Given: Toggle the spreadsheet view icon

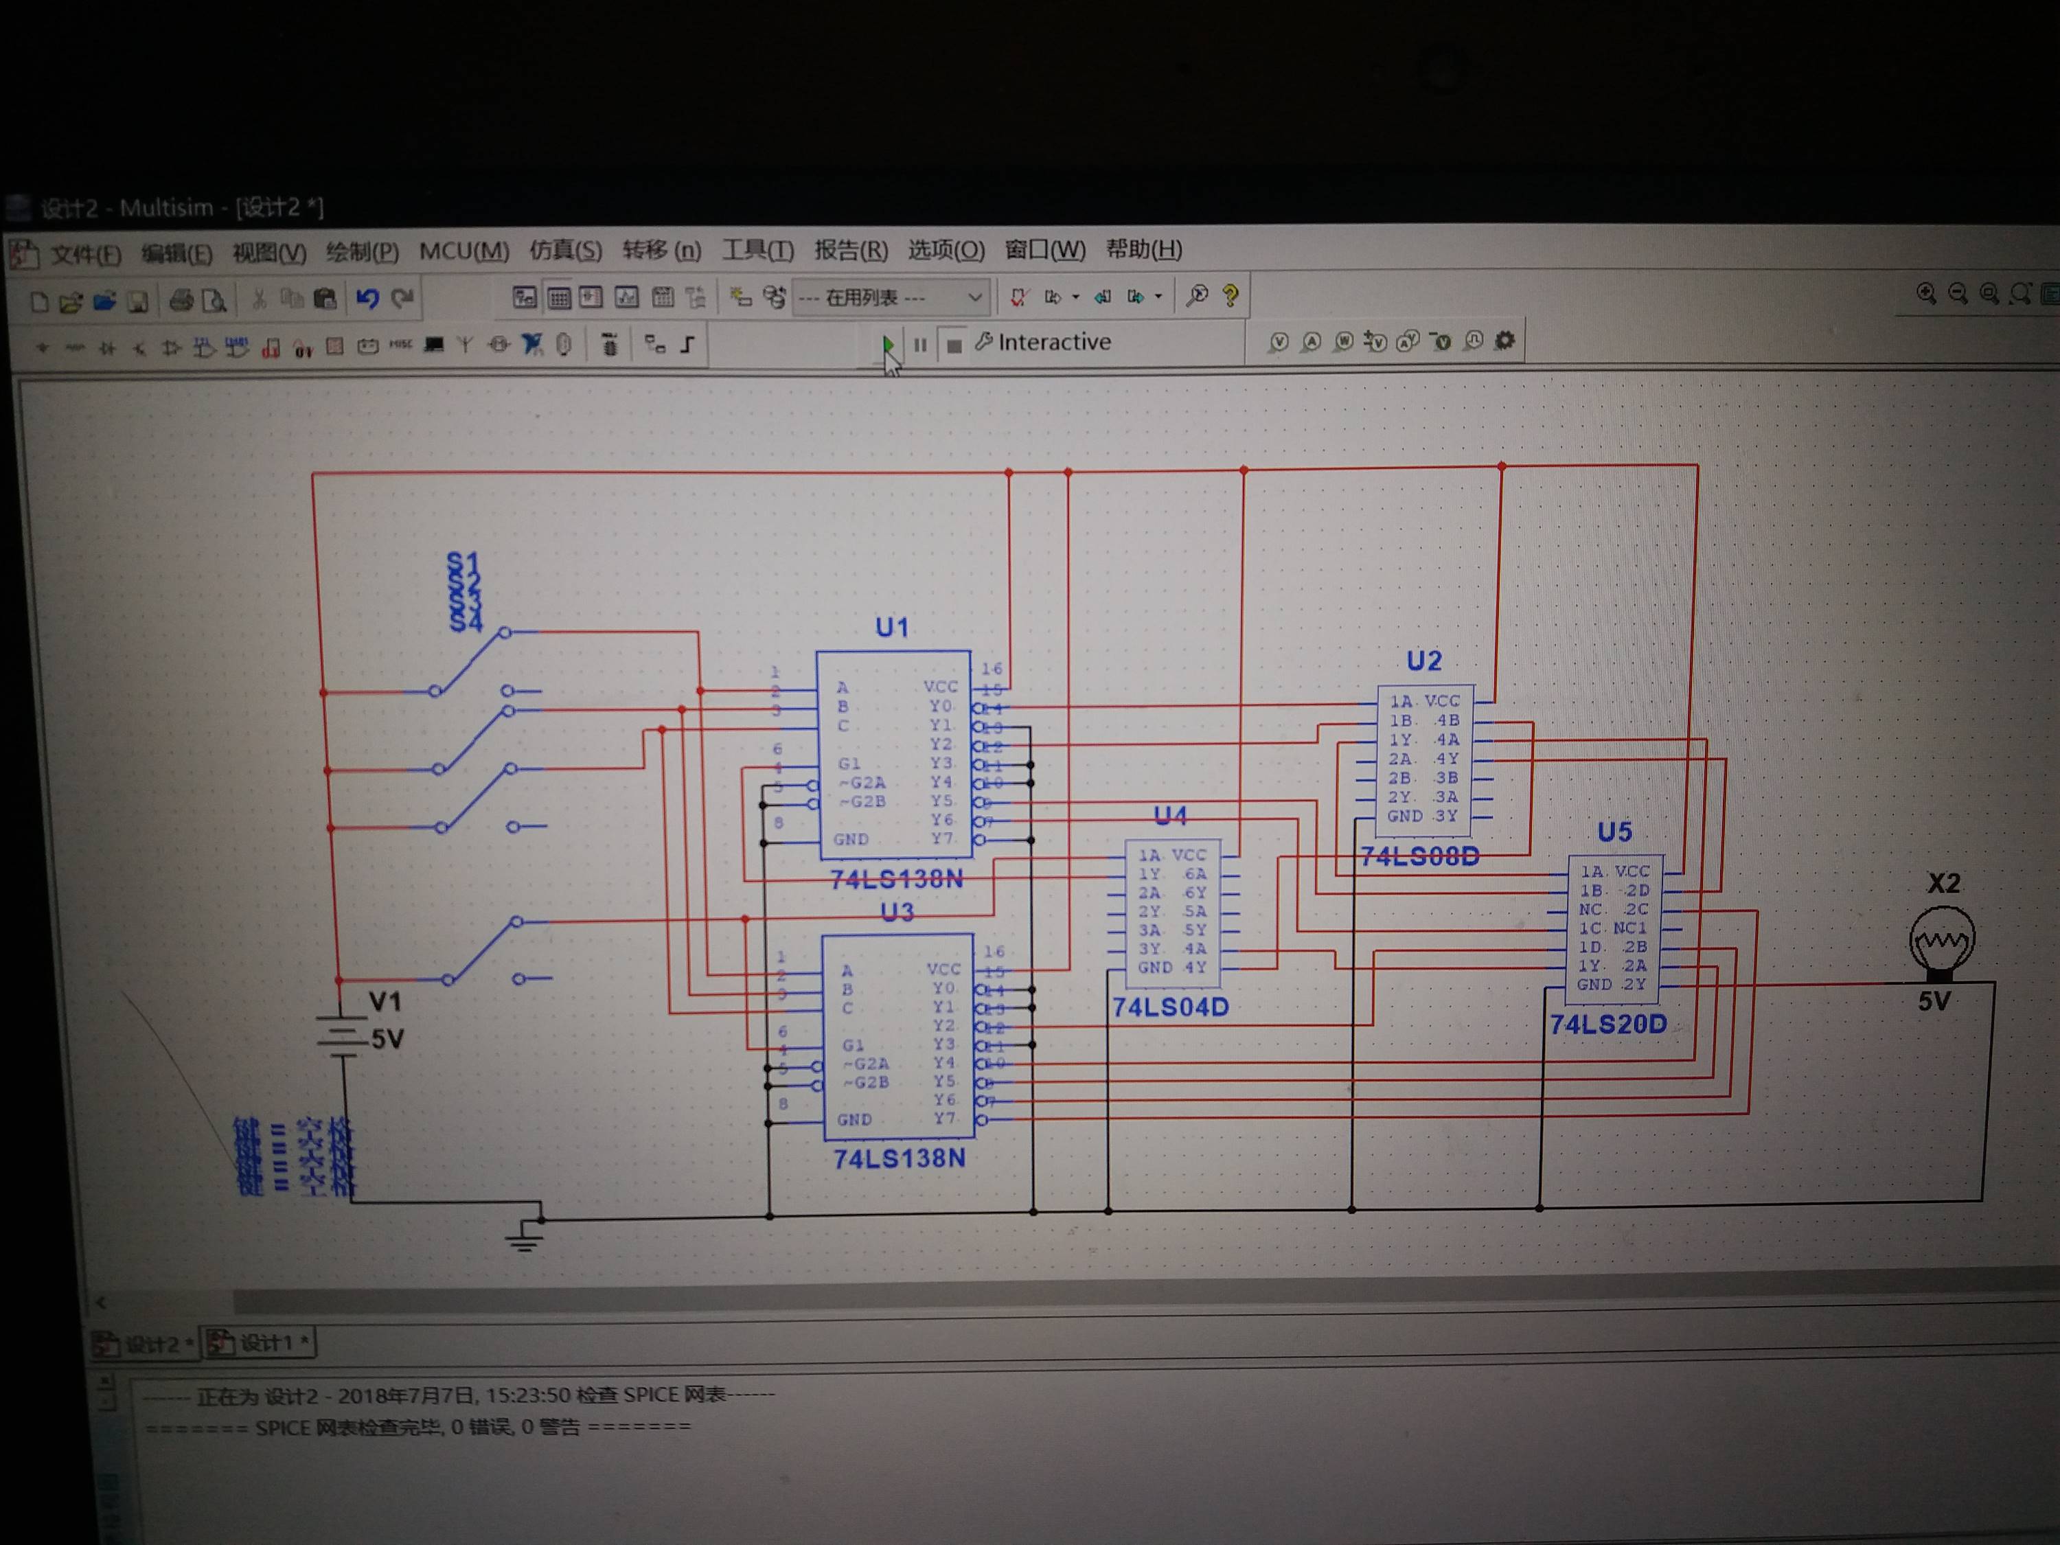Looking at the screenshot, I should 559,298.
